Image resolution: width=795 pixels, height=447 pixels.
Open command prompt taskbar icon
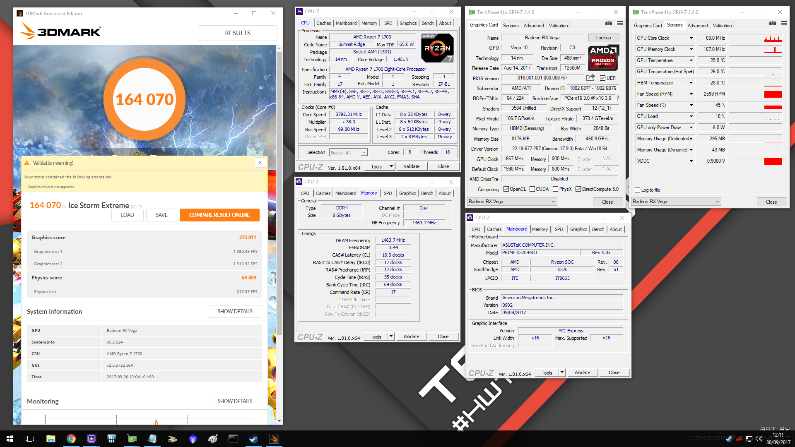click(234, 439)
